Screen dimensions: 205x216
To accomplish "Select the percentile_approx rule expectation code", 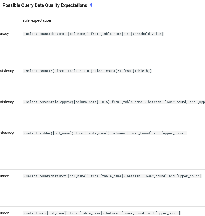I will (114, 102).
